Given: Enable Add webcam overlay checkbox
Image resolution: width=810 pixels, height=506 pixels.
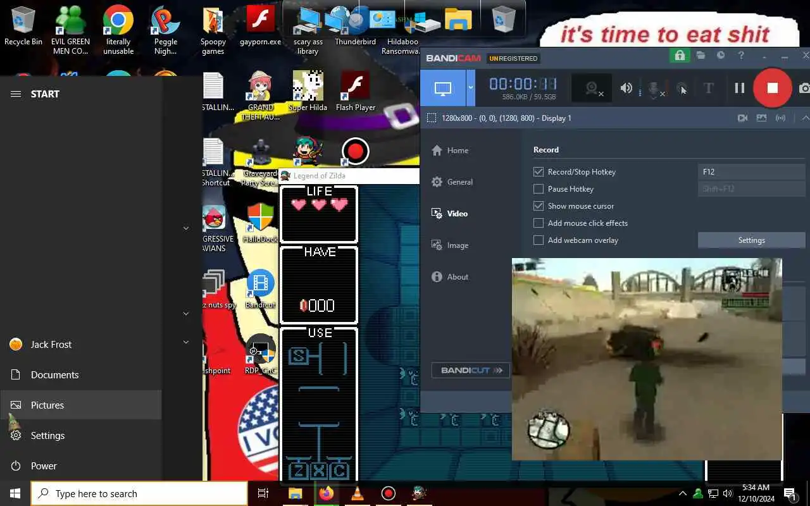Looking at the screenshot, I should (x=539, y=240).
